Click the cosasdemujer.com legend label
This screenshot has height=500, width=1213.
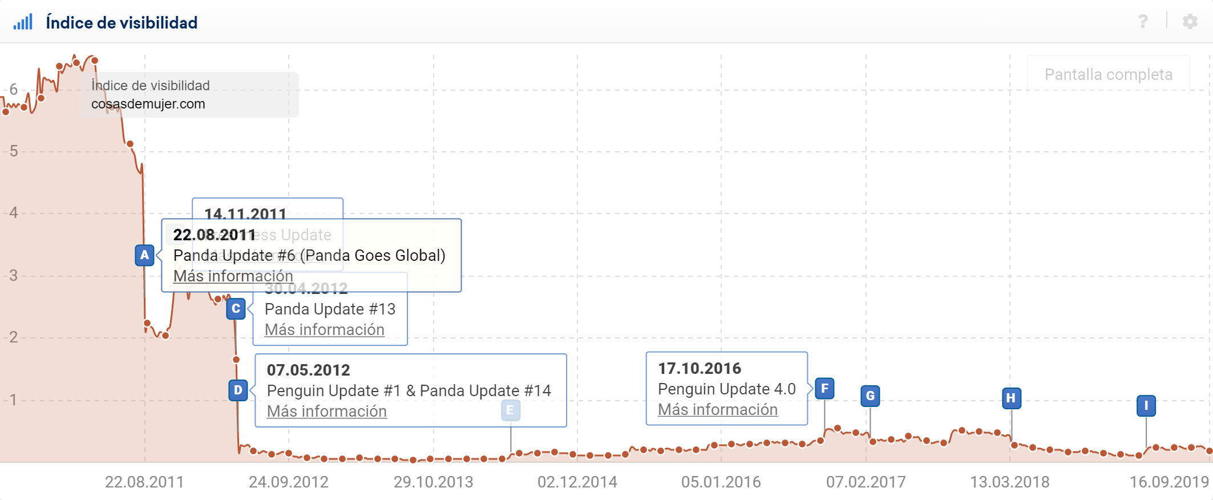pos(148,104)
